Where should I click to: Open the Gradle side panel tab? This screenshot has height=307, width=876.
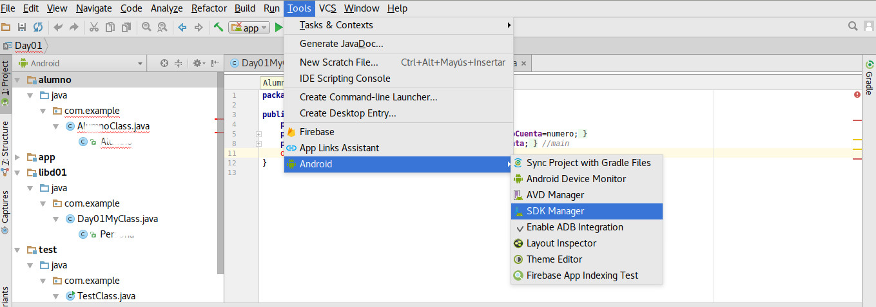pos(869,77)
